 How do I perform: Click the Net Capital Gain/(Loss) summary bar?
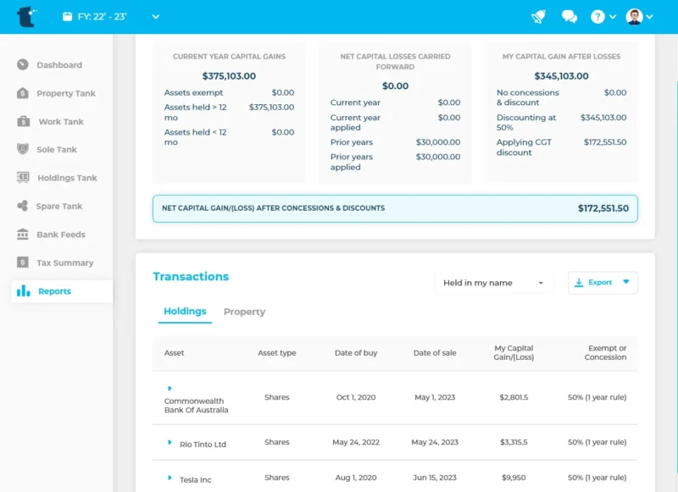click(395, 208)
